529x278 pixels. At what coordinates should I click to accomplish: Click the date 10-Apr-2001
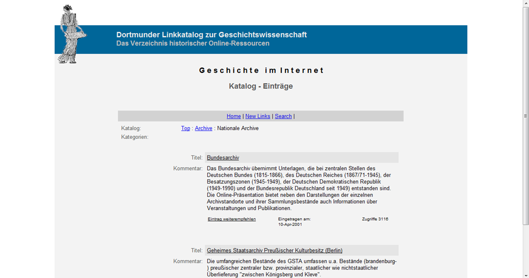click(290, 224)
